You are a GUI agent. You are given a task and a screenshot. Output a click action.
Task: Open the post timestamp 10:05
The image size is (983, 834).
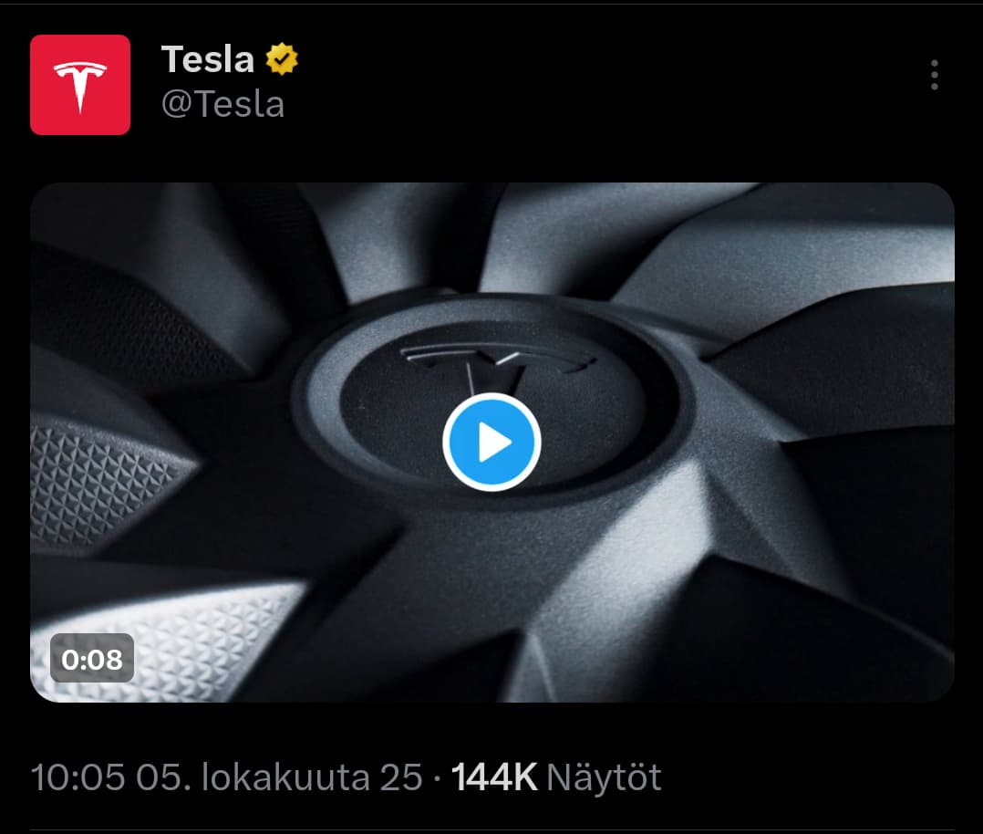pyautogui.click(x=78, y=777)
